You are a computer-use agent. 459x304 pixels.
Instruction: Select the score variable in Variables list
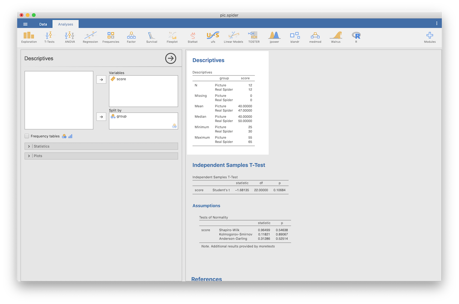pos(121,79)
